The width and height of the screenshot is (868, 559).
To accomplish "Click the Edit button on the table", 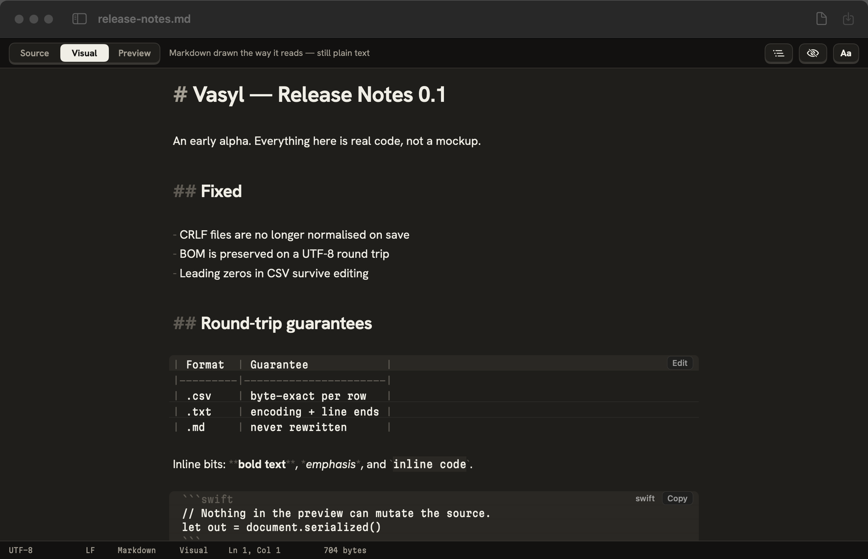I will click(x=679, y=363).
